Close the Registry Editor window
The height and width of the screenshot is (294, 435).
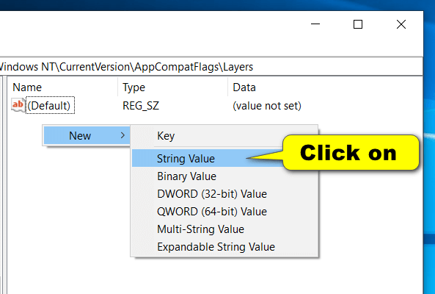(401, 24)
